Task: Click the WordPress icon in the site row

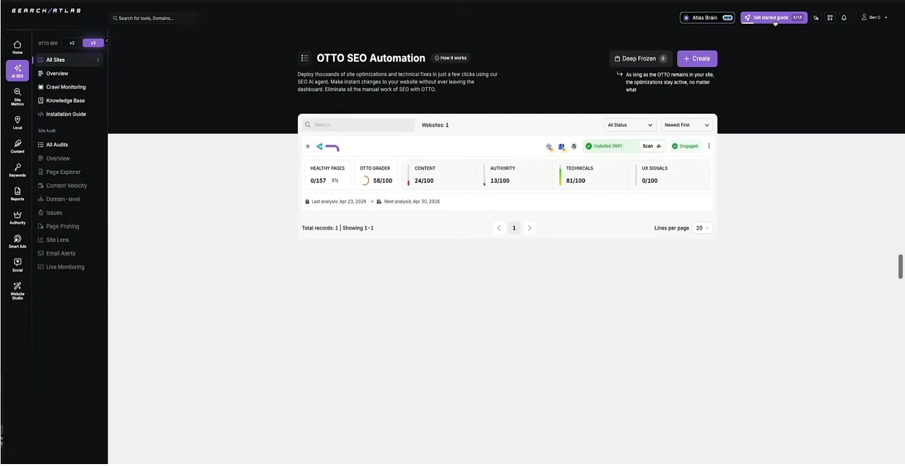Action: tap(574, 147)
